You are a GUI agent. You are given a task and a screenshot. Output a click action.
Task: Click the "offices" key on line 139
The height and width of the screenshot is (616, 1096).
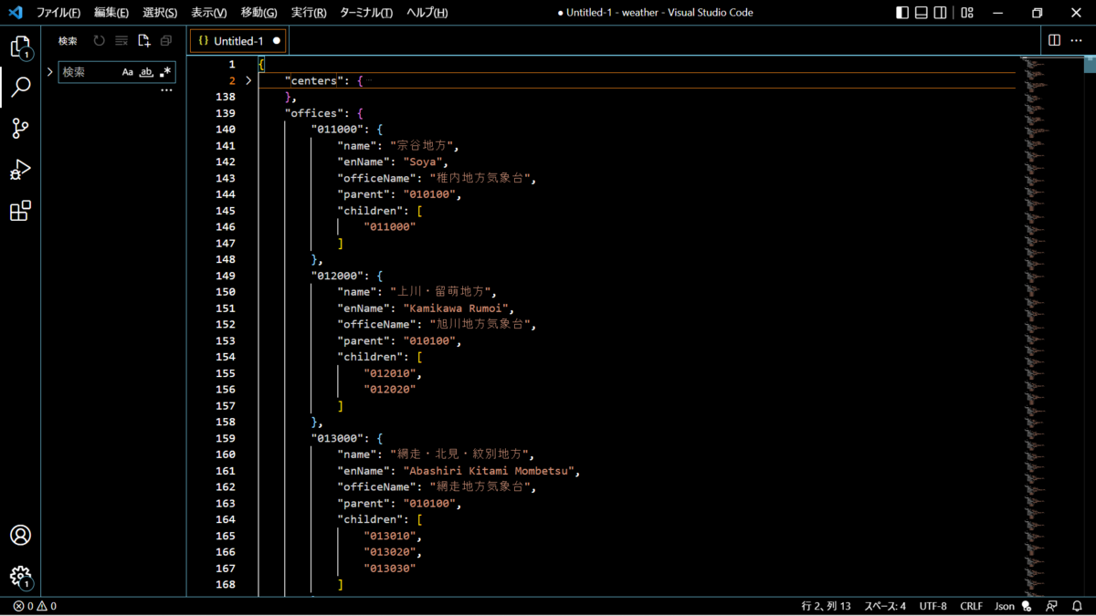314,113
